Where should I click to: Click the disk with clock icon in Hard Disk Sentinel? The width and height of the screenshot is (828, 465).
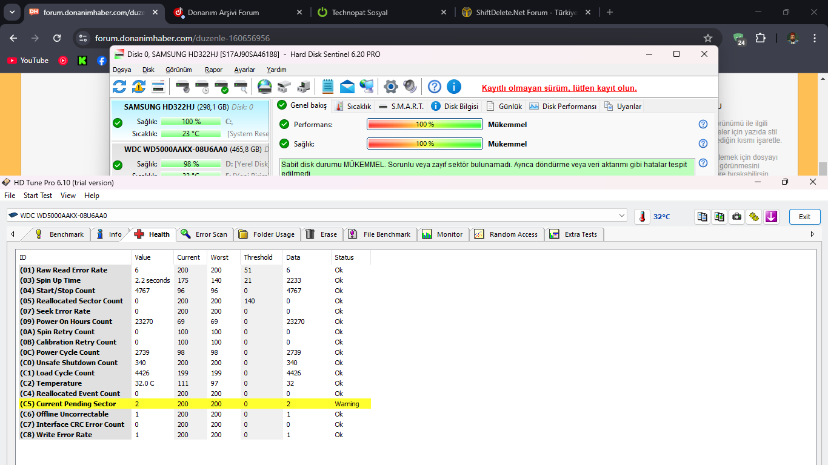[x=202, y=87]
